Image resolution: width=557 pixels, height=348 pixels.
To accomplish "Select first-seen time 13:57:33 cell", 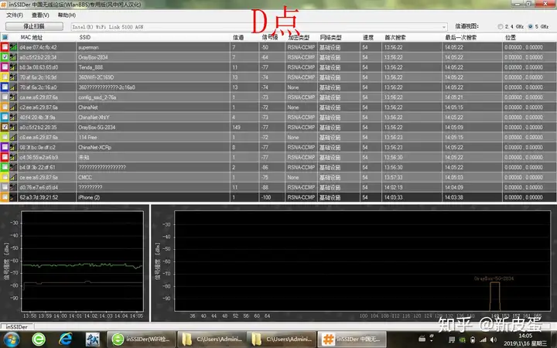I will point(393,177).
